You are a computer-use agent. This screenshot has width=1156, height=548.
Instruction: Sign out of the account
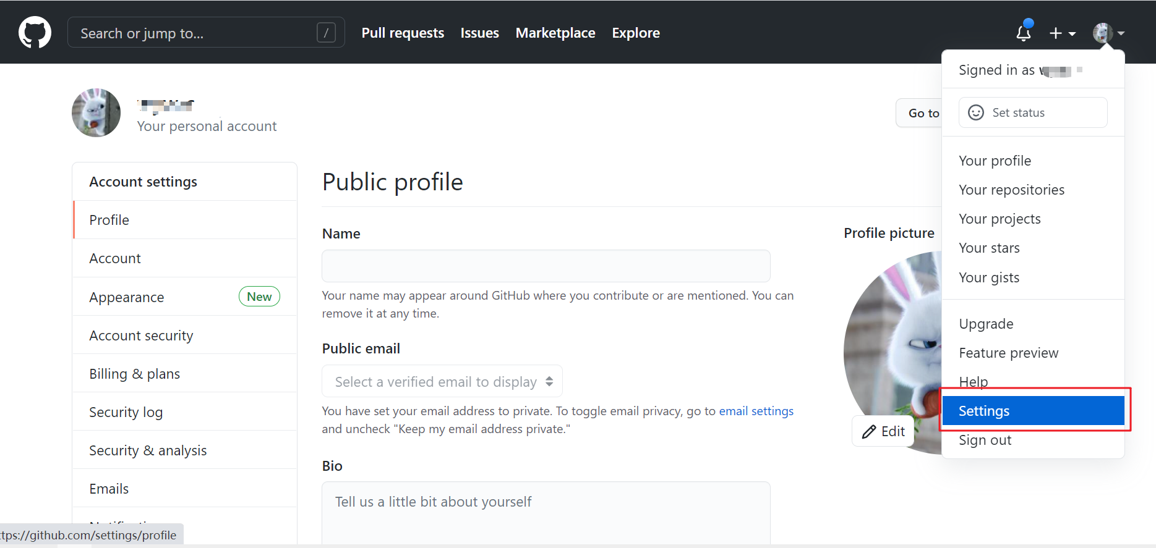1033,440
